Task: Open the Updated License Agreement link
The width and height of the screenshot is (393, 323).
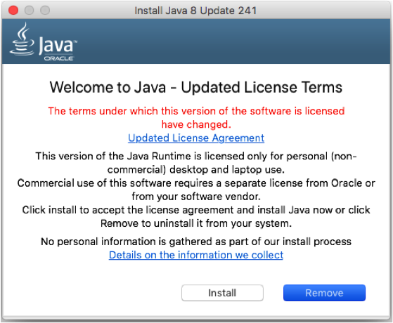Action: click(196, 138)
